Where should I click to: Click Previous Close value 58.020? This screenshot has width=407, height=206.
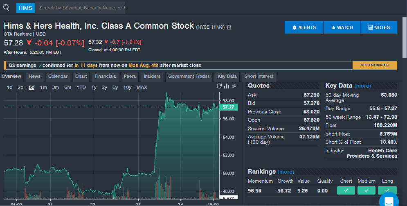[311, 112]
